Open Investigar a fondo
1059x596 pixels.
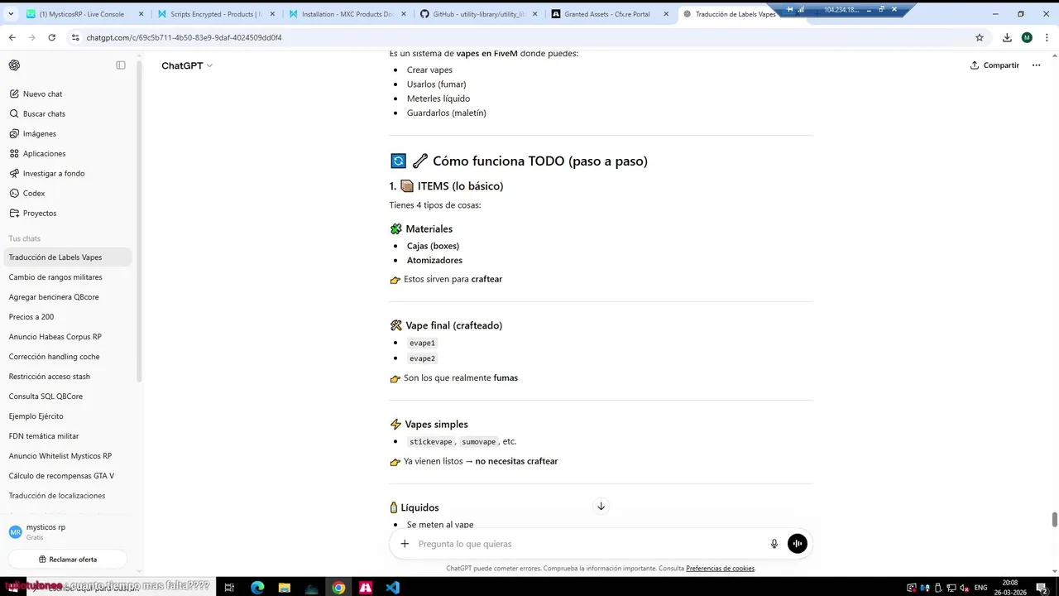(x=68, y=173)
